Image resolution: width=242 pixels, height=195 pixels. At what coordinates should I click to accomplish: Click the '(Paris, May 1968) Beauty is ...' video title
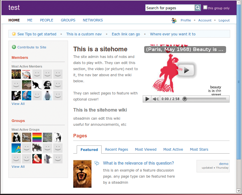tap(185, 50)
